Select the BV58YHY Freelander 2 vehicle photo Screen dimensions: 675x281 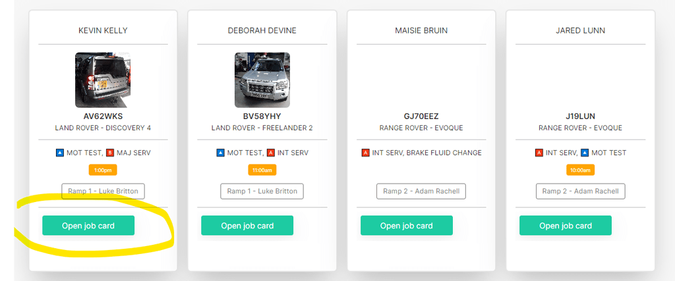pyautogui.click(x=262, y=80)
